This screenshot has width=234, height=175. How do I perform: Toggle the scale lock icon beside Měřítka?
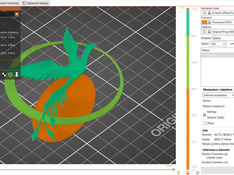[x=204, y=115]
